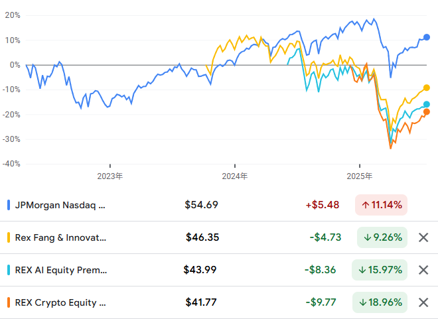The image size is (438, 319).
Task: Click the 2023年 axis marker
Action: [x=110, y=176]
